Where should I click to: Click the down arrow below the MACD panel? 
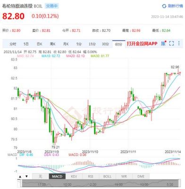tap(26, 176)
